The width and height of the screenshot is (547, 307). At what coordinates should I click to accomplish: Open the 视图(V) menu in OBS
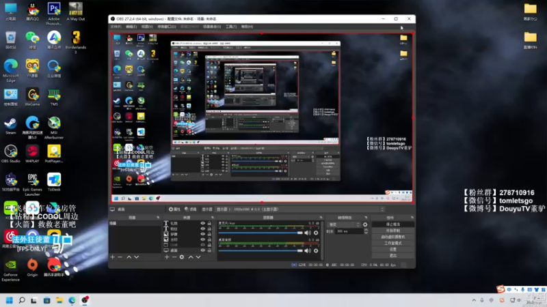click(x=147, y=27)
